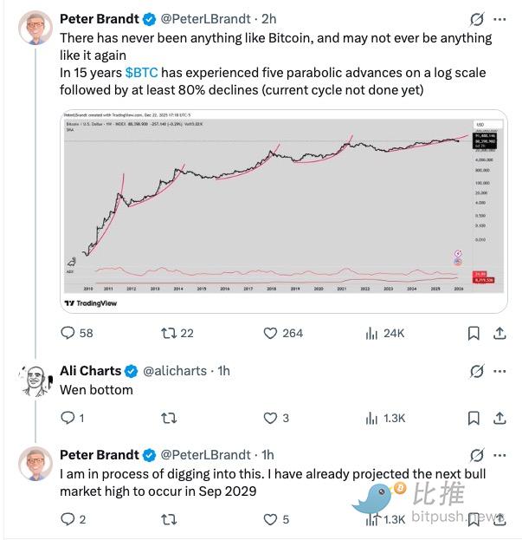Reply to Ali Charts' comment
The width and height of the screenshot is (522, 540).
tap(67, 418)
